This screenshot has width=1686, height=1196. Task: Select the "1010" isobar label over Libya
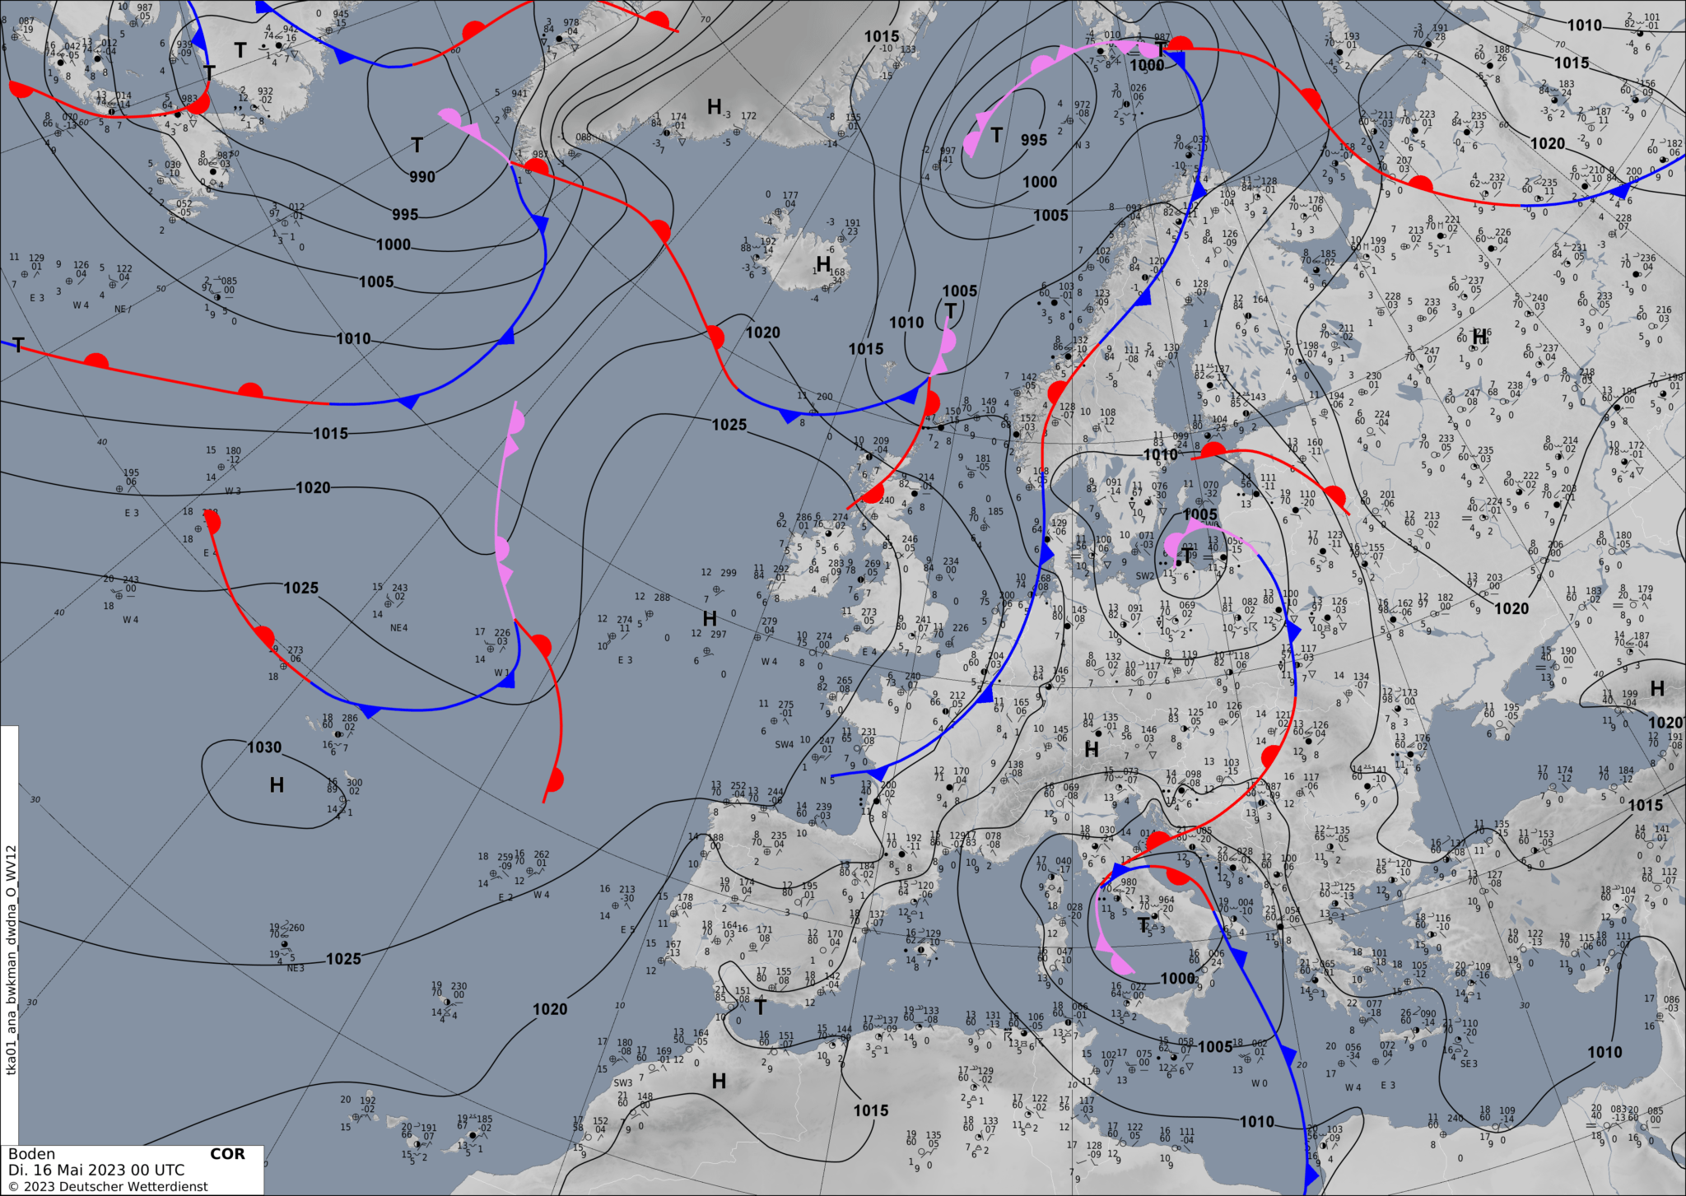pyautogui.click(x=1257, y=1122)
